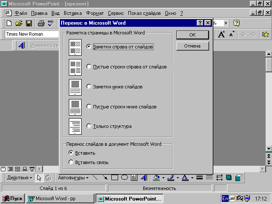Click the help question mark toolbar icon
Viewport: 272px width, 204px height.
(236, 23)
